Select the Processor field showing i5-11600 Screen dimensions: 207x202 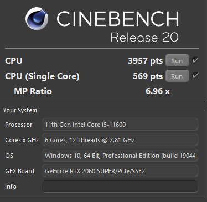click(120, 125)
